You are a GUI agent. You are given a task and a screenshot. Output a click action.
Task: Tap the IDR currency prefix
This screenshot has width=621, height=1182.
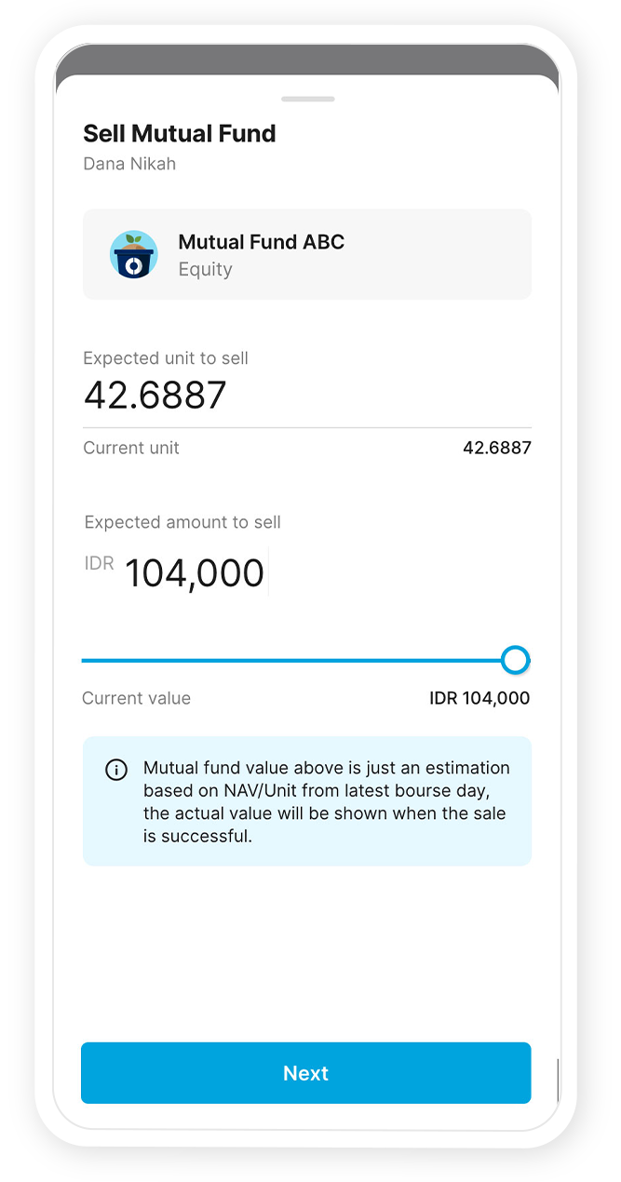[99, 563]
